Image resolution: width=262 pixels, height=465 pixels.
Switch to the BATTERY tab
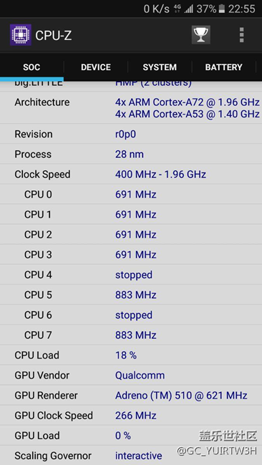224,67
